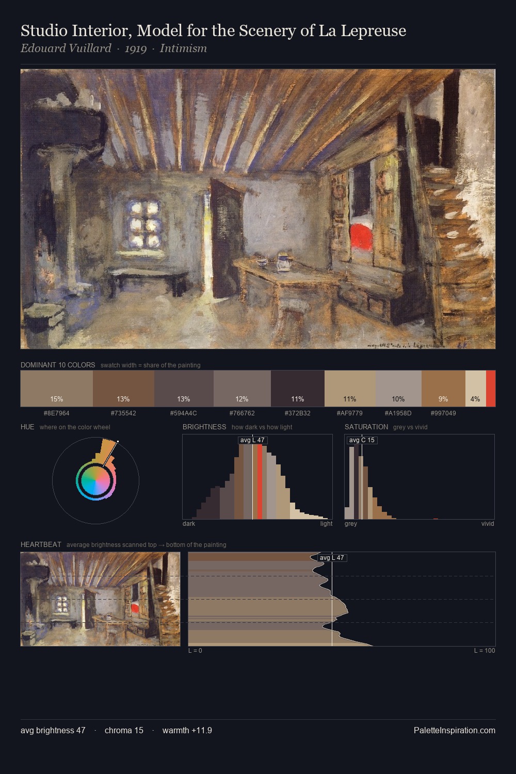Click the '#766762' hex code text
Image resolution: width=516 pixels, height=774 pixels.
[x=242, y=413]
